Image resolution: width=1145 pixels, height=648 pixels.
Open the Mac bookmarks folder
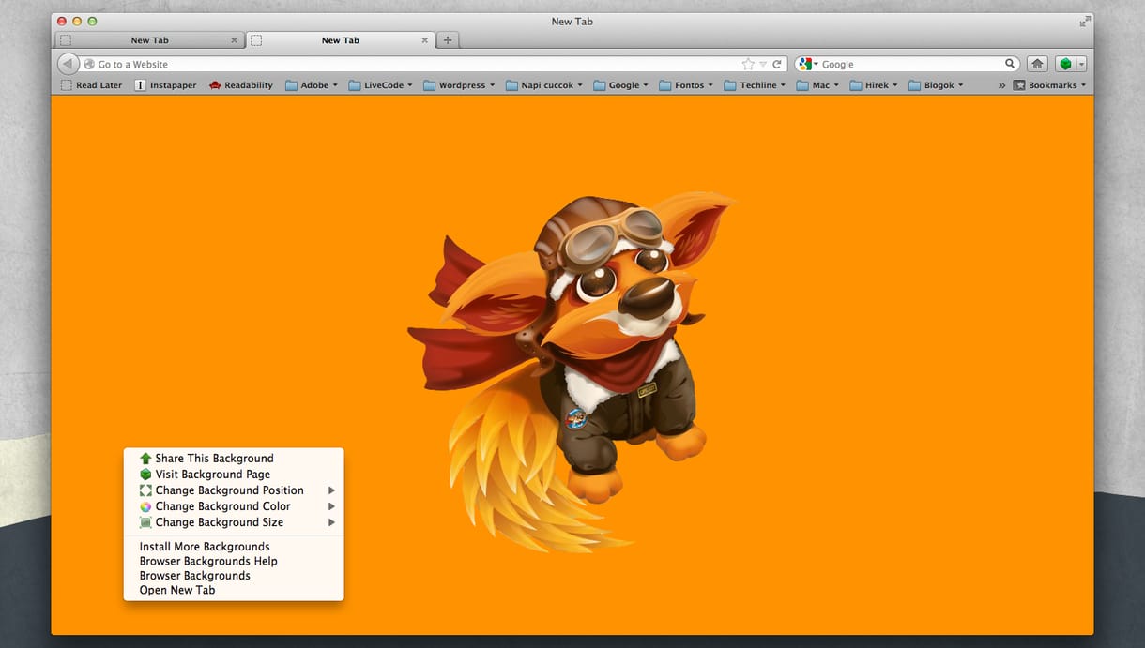click(817, 85)
